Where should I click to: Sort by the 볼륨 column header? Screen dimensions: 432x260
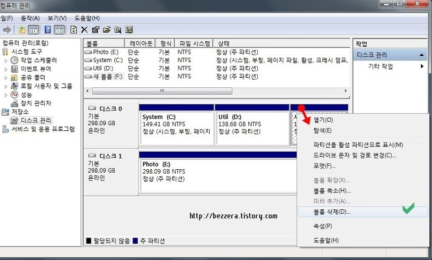(x=104, y=43)
